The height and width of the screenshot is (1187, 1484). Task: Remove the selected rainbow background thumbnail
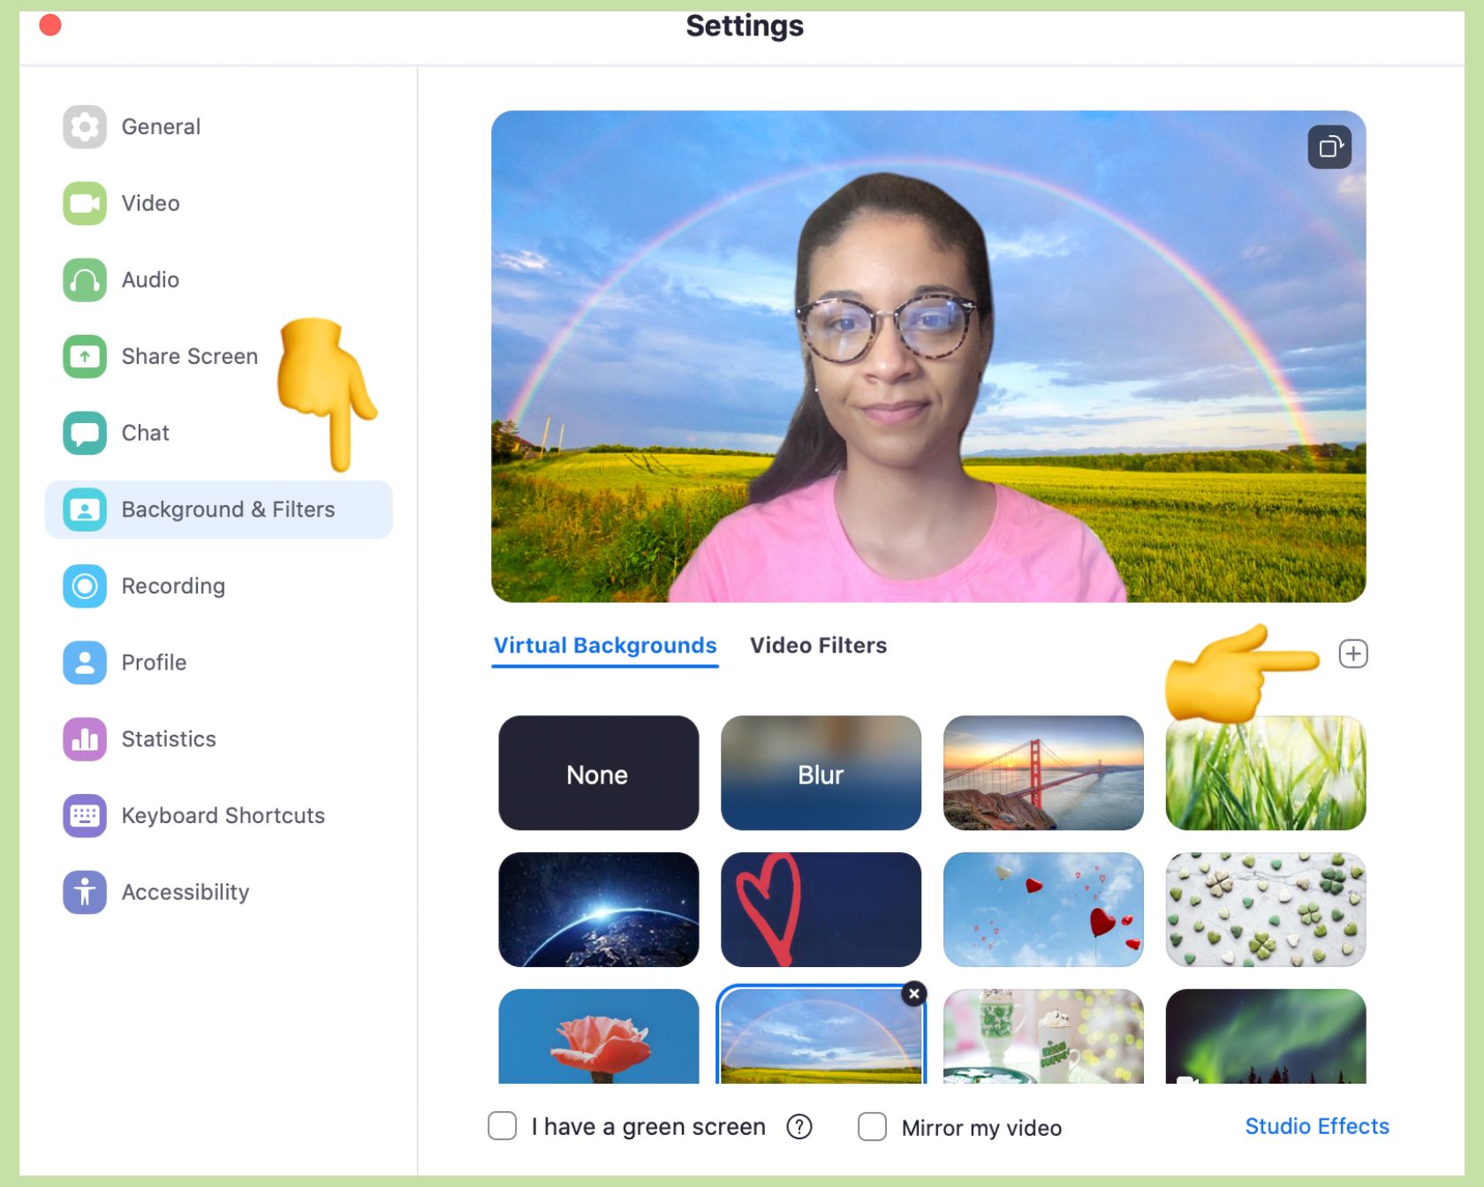click(x=914, y=994)
